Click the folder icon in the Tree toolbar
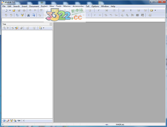 (x=40, y=28)
